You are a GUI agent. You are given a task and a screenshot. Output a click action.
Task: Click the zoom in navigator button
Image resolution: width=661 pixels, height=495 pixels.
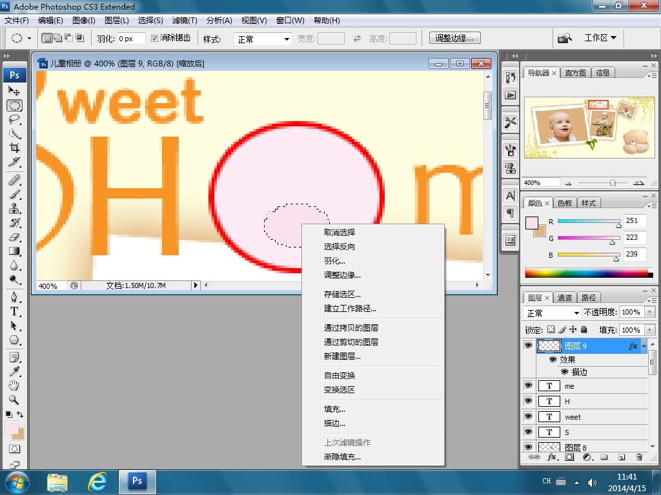[638, 183]
